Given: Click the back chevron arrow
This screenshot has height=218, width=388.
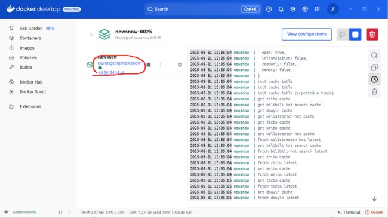Looking at the screenshot, I should pos(91,35).
